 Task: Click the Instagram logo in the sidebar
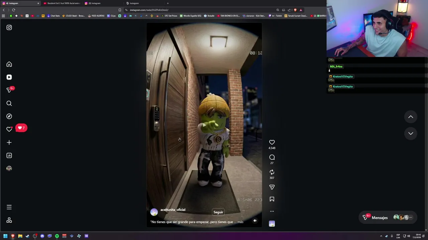[x=9, y=27]
